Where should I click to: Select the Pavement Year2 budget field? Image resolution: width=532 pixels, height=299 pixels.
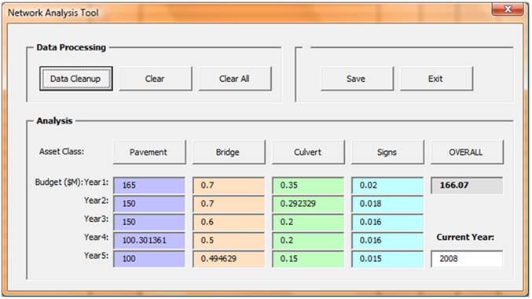[149, 204]
